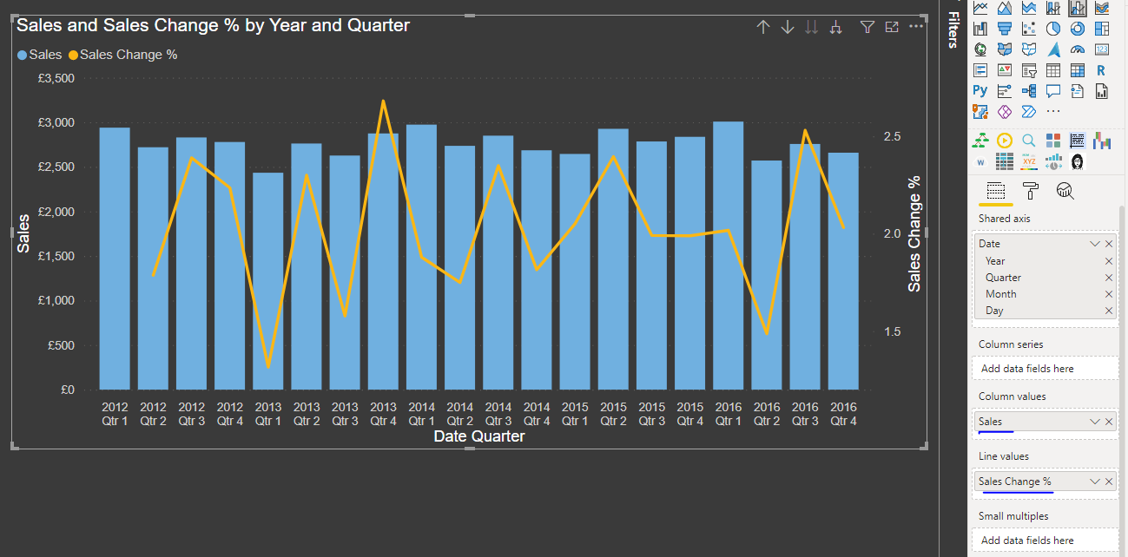The width and height of the screenshot is (1128, 557).
Task: Choose the donut chart visual
Action: tap(1078, 29)
